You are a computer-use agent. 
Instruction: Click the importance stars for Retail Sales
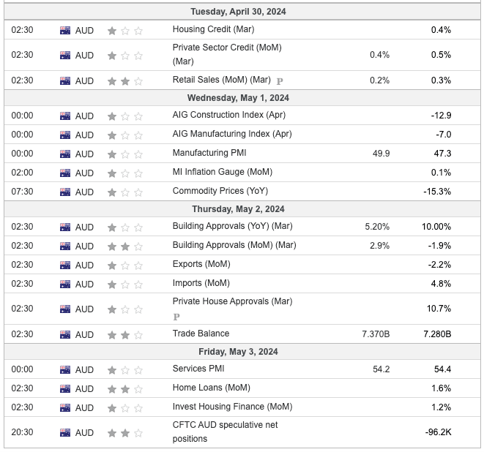click(125, 80)
